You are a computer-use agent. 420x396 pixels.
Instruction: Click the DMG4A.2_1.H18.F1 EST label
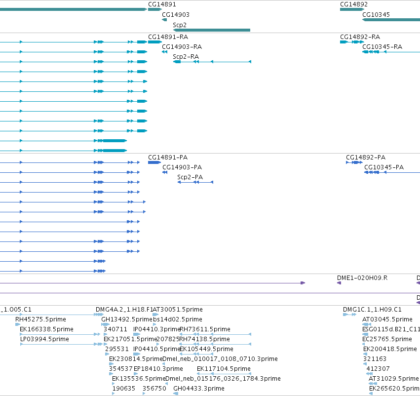pos(124,310)
